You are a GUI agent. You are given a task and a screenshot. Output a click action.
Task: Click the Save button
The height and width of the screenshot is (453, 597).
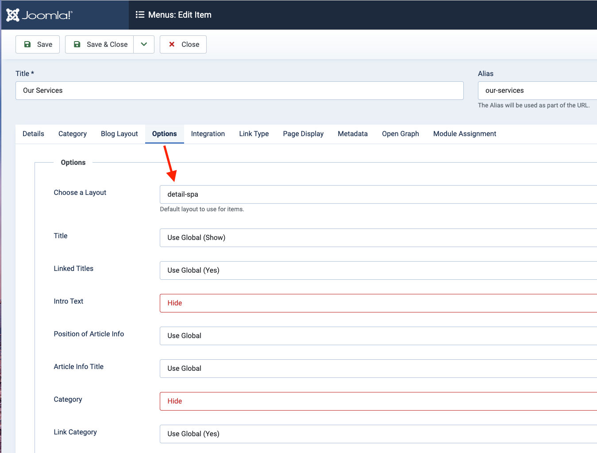(x=38, y=44)
